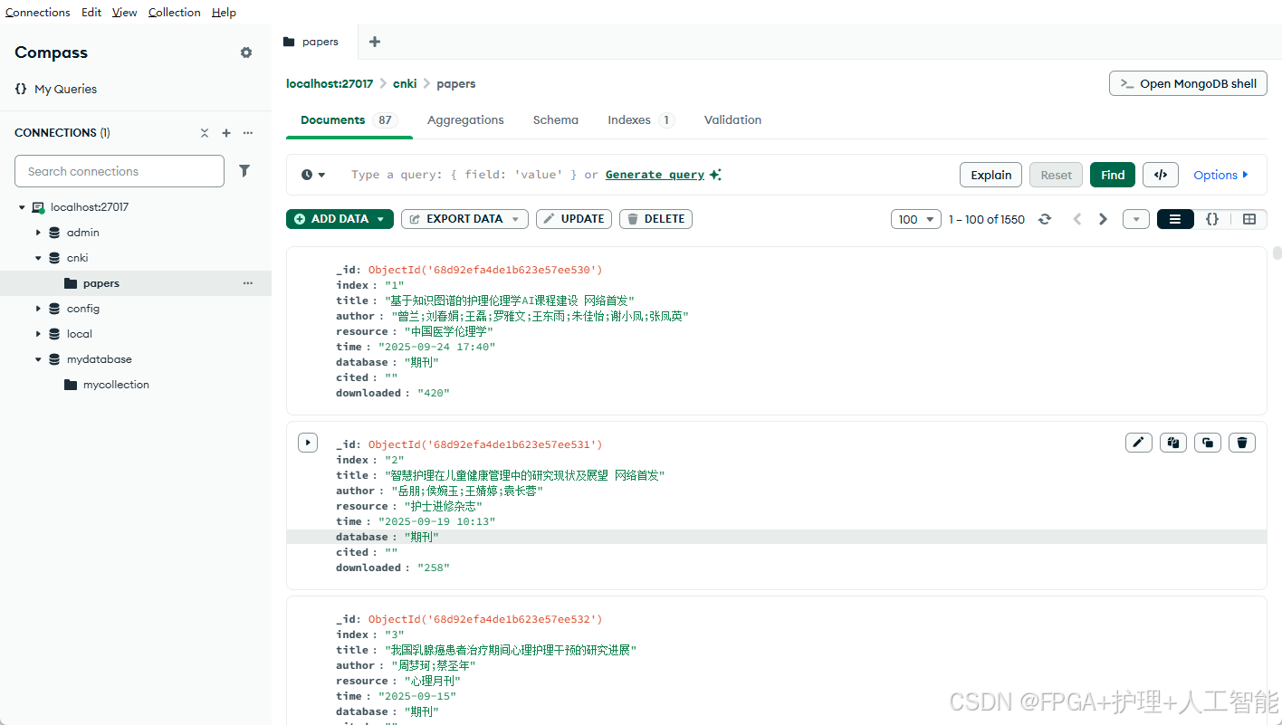
Task: Expand admin database node
Action: 38,233
